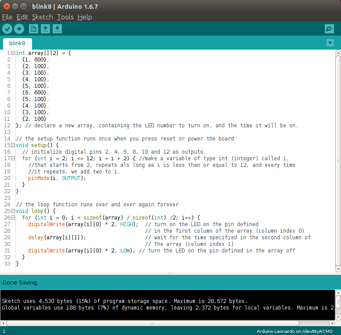Open a sketch with the up-arrow icon
Screen dimensions: 341x335
coord(45,29)
